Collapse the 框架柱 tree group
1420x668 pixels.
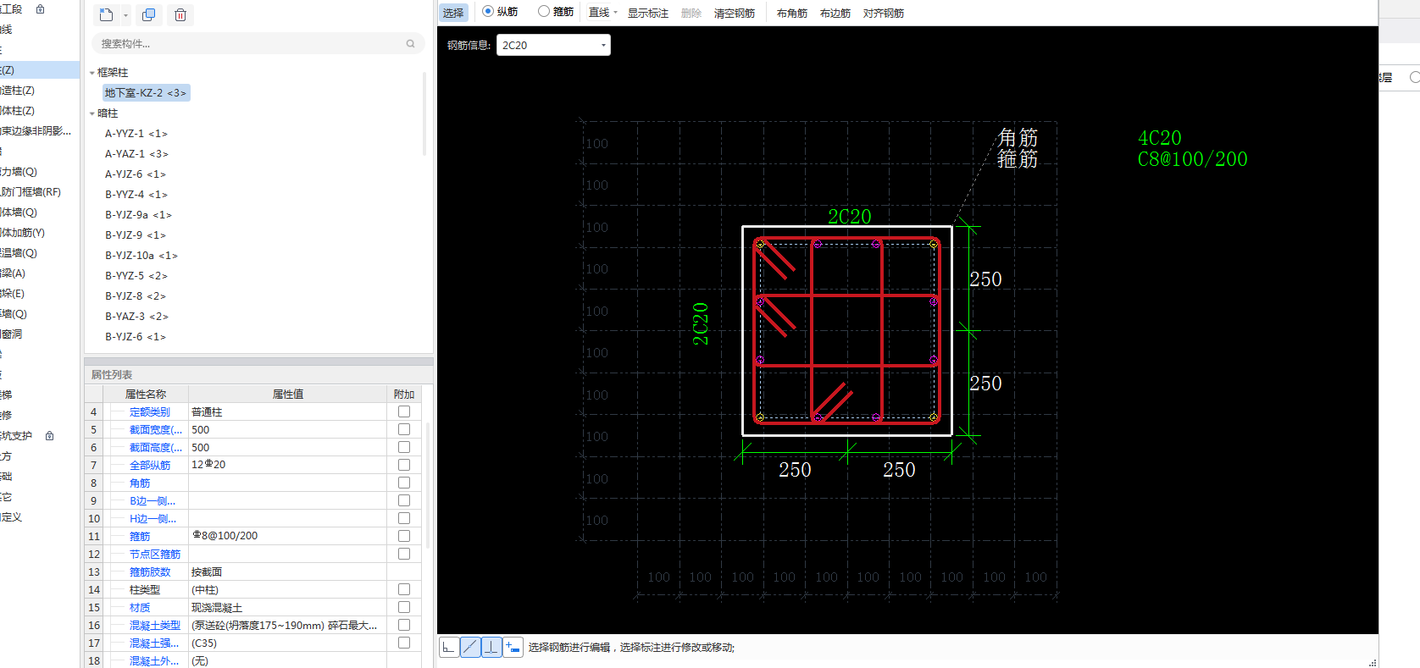pos(92,73)
